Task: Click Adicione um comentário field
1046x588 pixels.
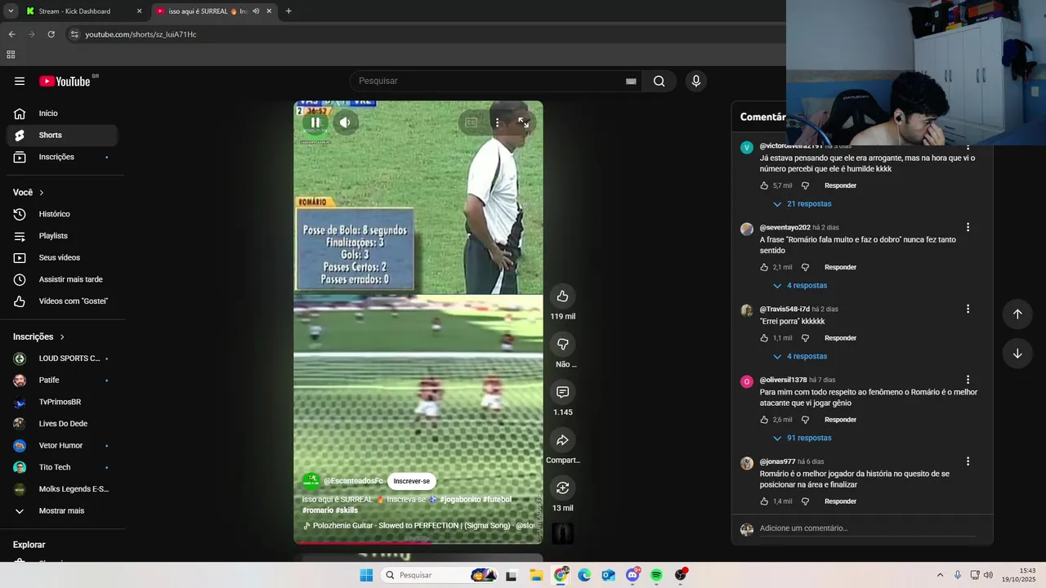Action: tap(867, 528)
